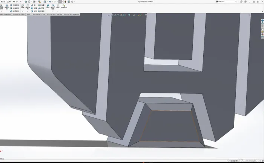
Task: Undo the last action
Action: tap(50, 2)
